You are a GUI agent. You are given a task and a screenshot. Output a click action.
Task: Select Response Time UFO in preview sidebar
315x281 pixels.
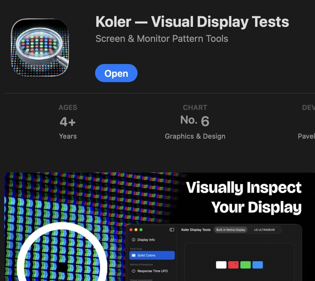(152, 271)
